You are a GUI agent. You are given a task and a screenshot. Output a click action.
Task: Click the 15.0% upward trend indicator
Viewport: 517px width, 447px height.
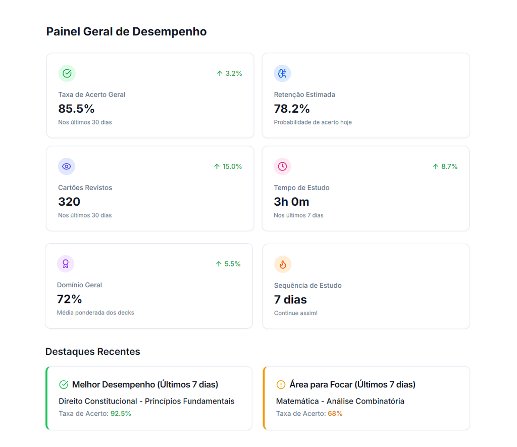[x=228, y=166]
